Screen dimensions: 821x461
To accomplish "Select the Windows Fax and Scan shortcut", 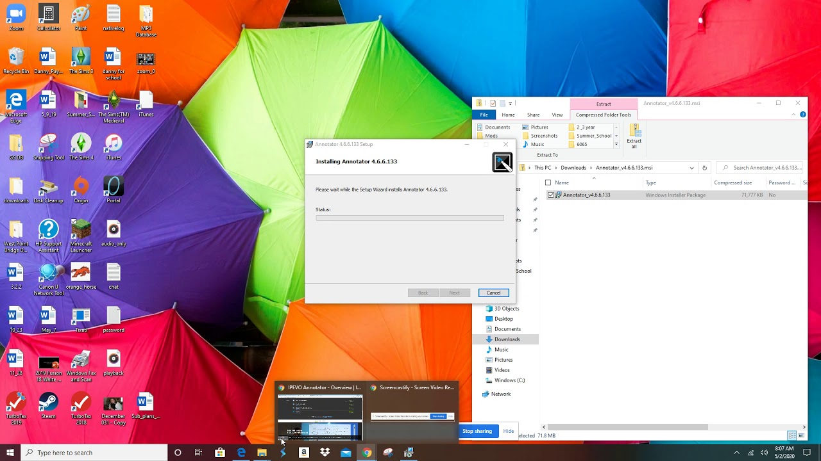I will (81, 366).
